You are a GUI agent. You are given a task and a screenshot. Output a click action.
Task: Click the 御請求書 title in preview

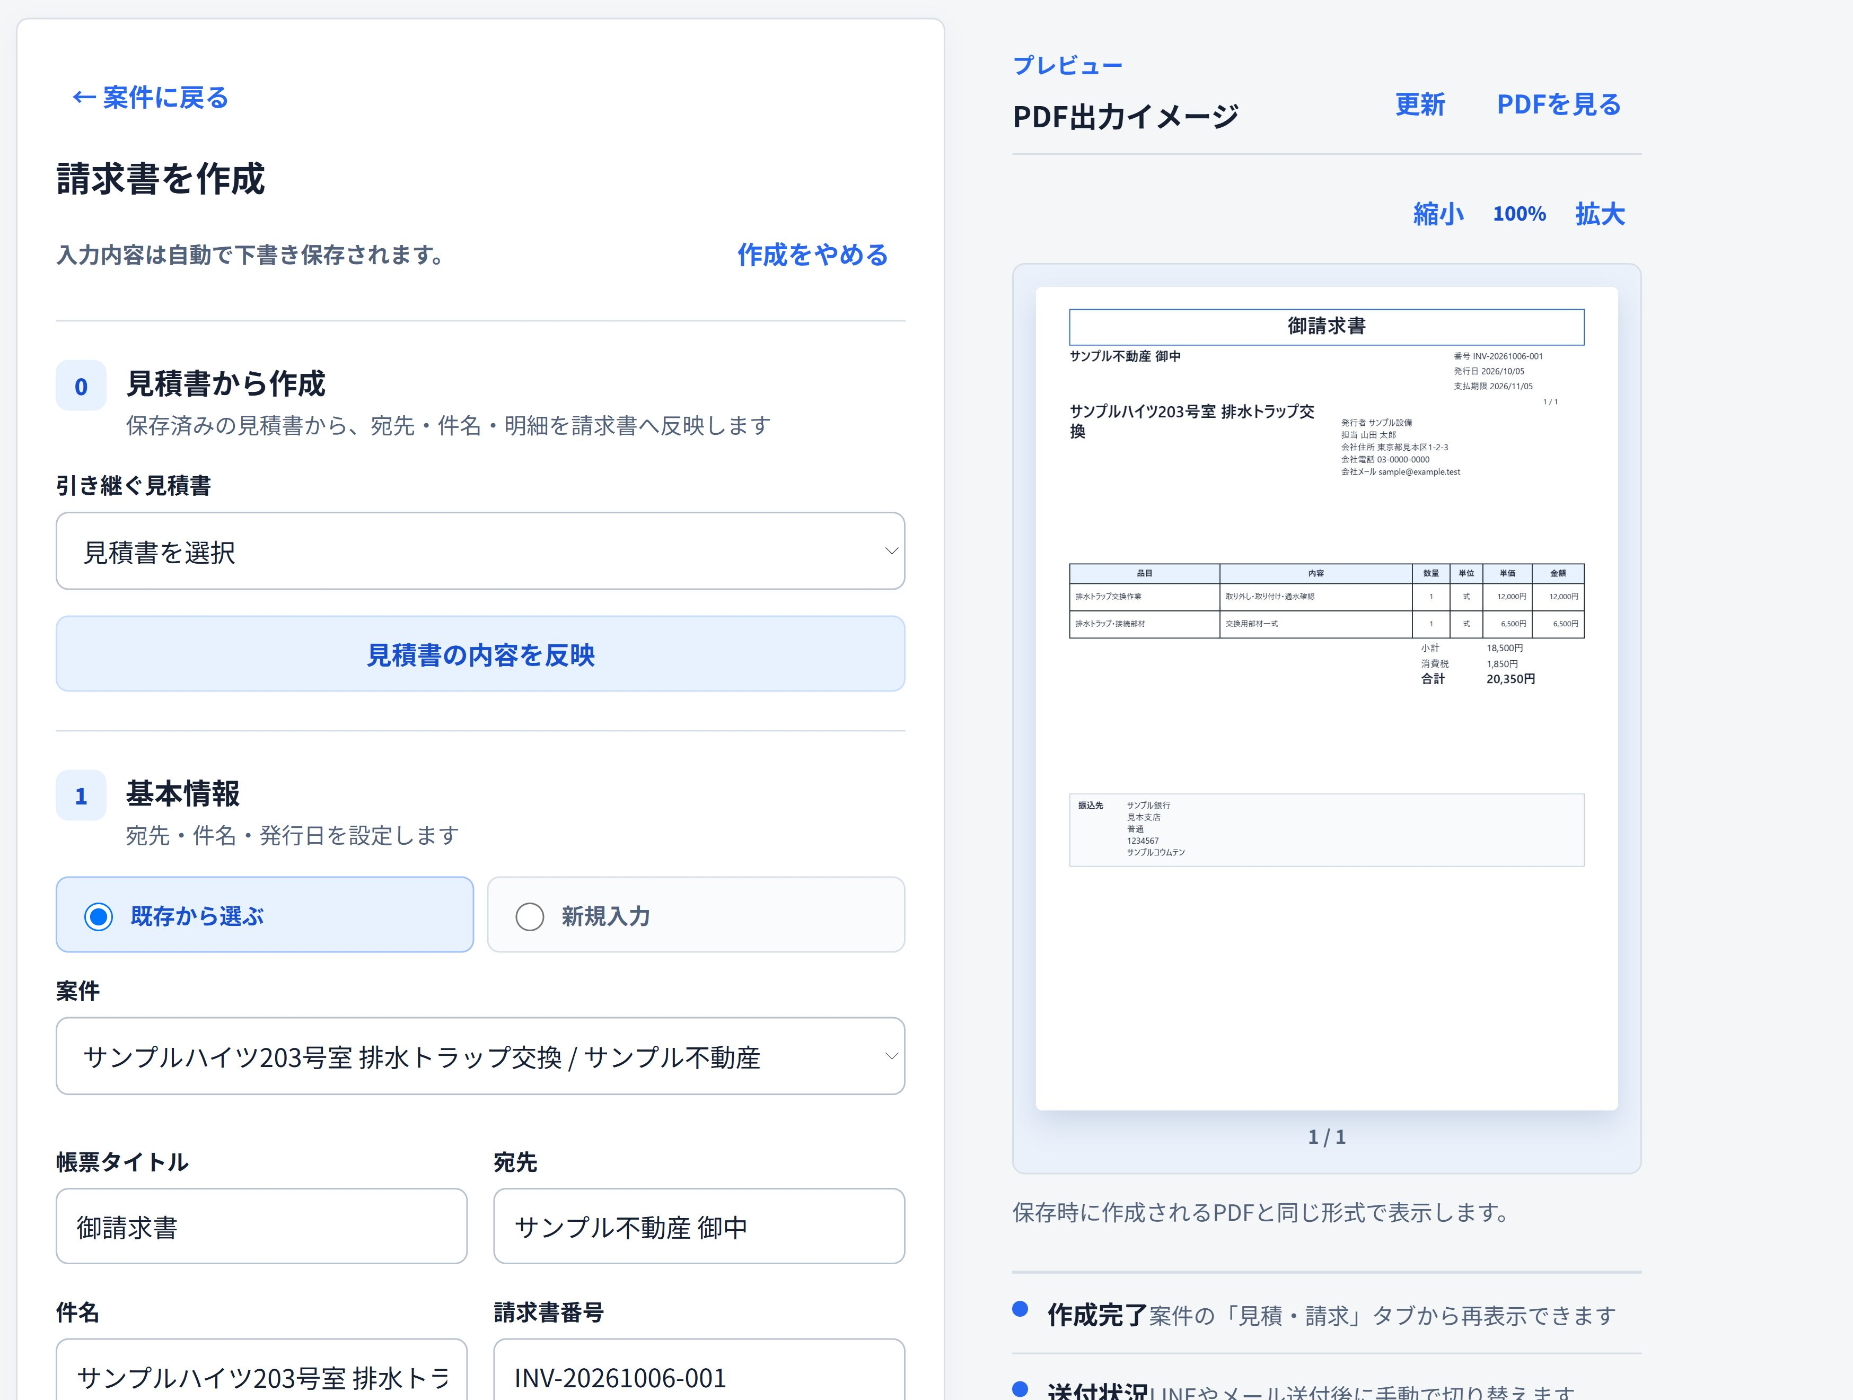point(1327,326)
